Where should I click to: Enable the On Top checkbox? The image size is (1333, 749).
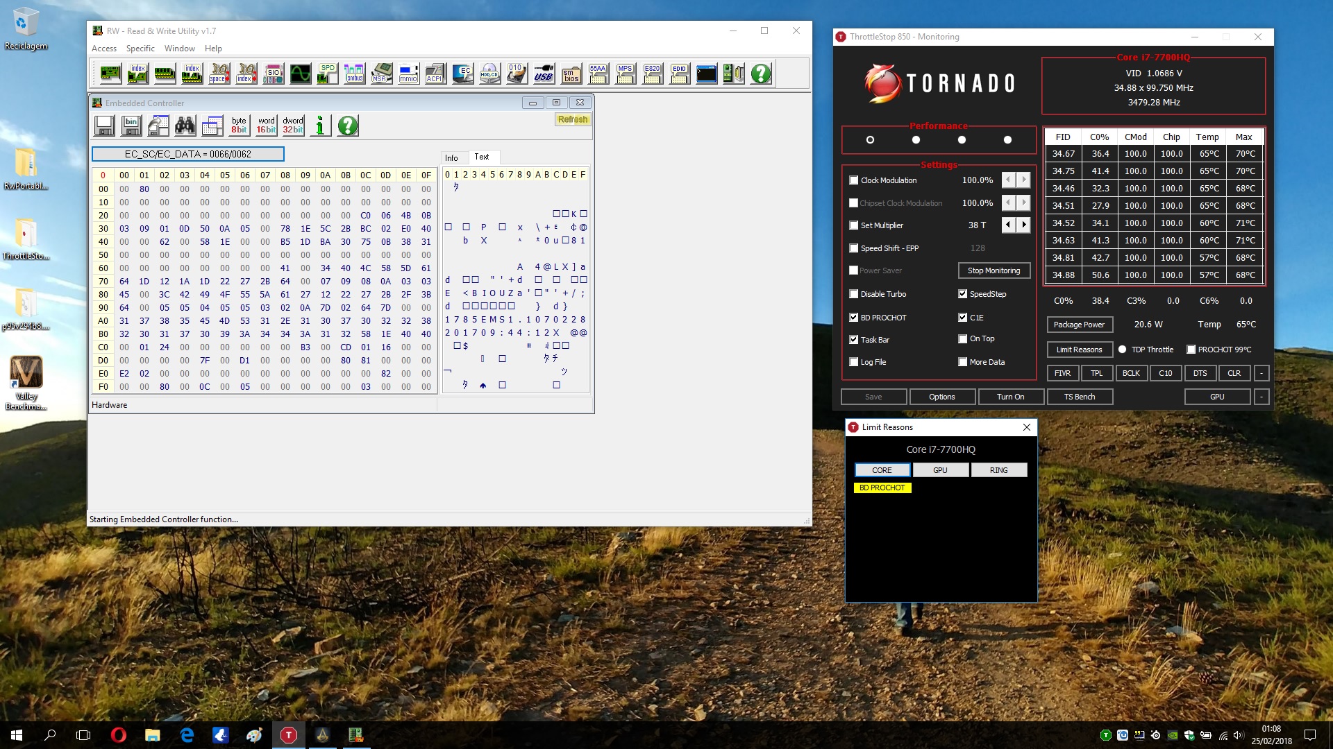pos(963,339)
